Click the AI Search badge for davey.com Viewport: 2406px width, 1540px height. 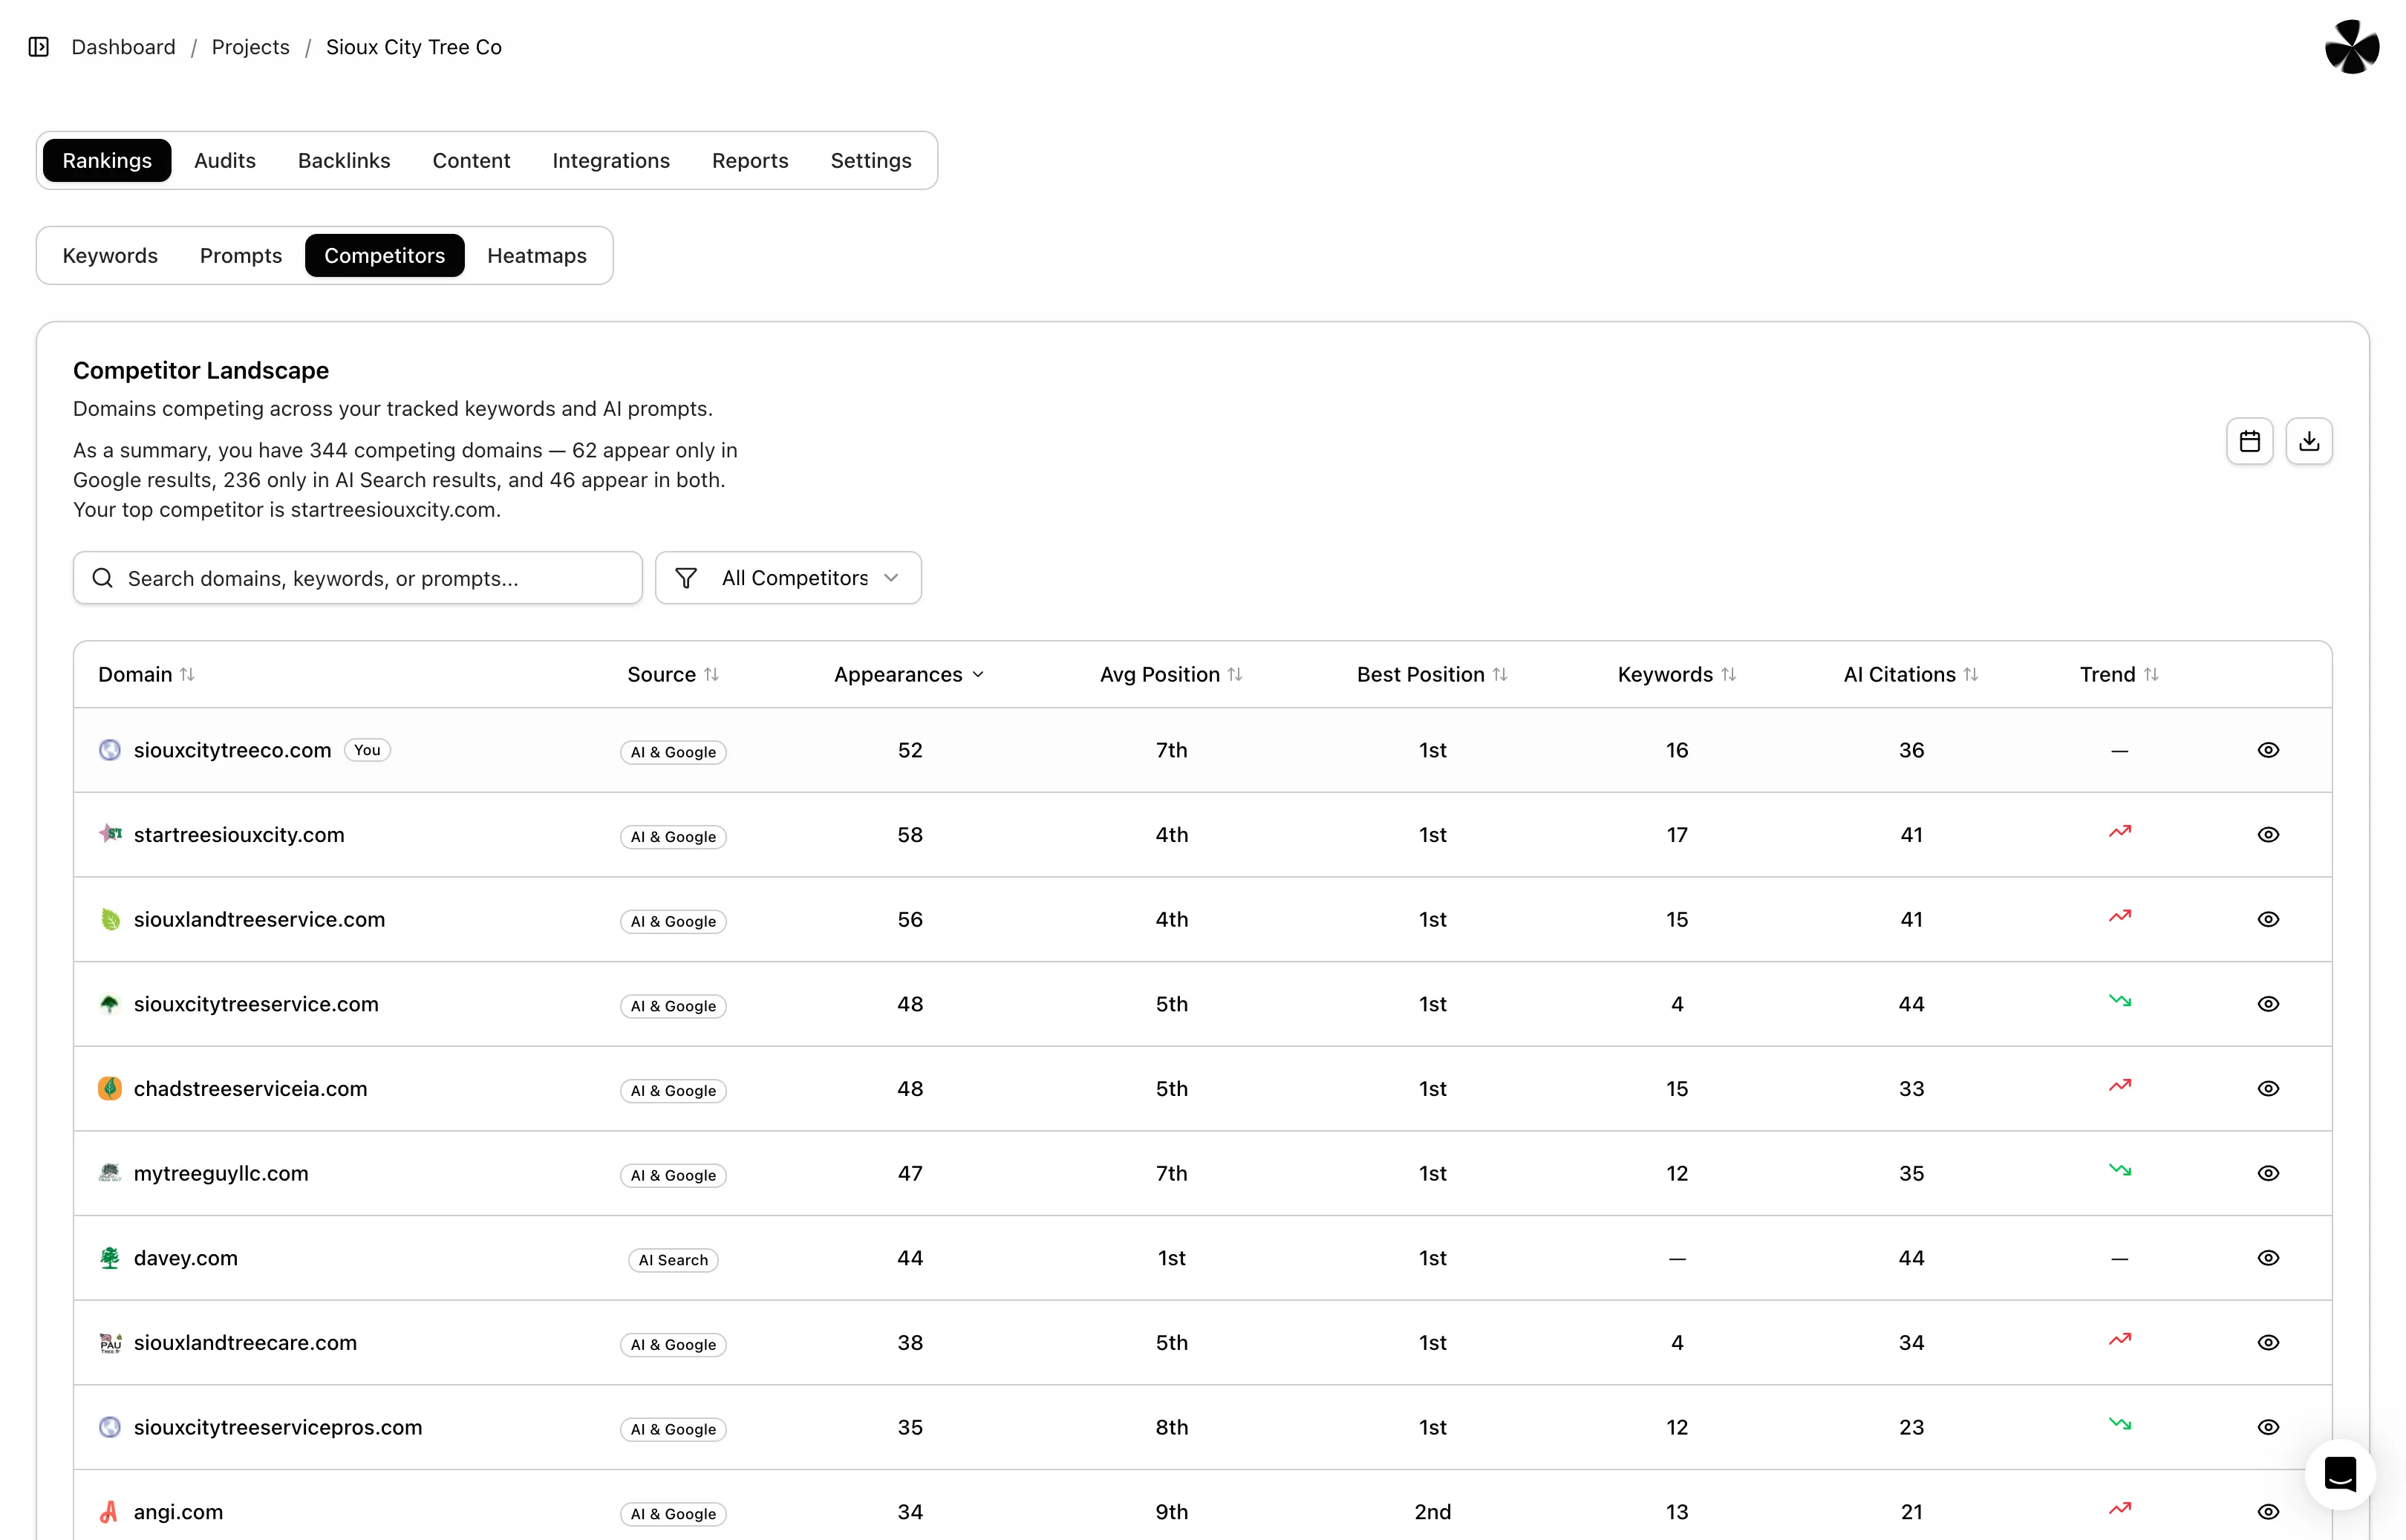tap(673, 1260)
